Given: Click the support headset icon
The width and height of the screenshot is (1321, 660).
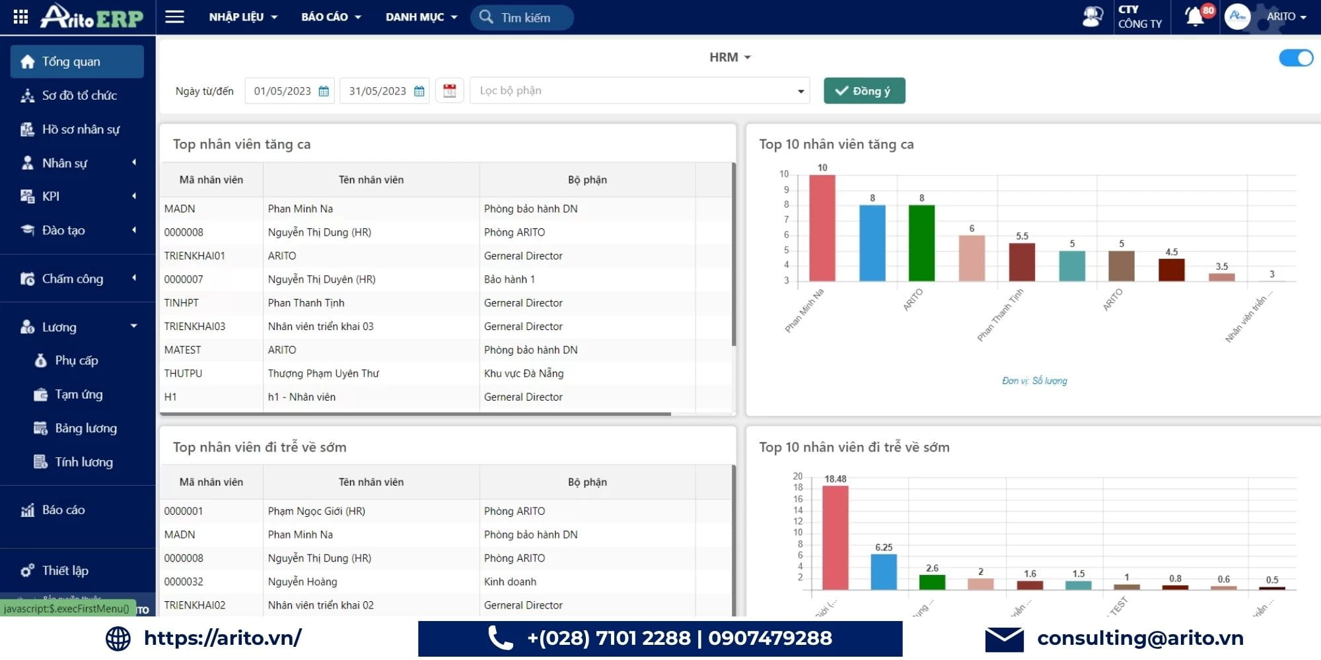Looking at the screenshot, I should pyautogui.click(x=1092, y=16).
